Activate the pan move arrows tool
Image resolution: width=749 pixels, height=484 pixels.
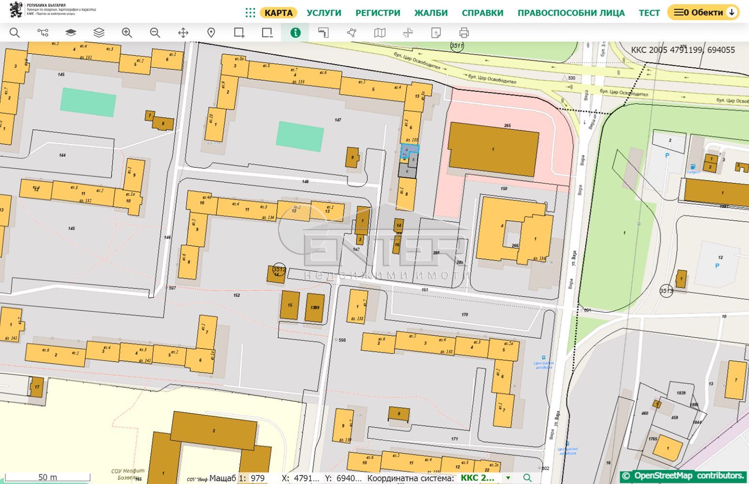click(x=183, y=33)
